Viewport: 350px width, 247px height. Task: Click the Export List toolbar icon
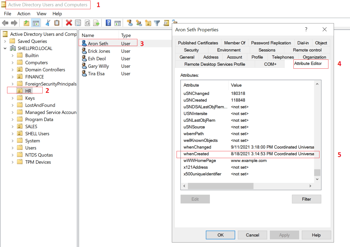click(x=96, y=23)
